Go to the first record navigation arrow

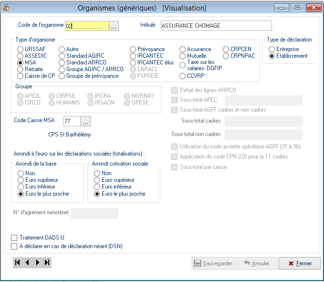[18, 262]
